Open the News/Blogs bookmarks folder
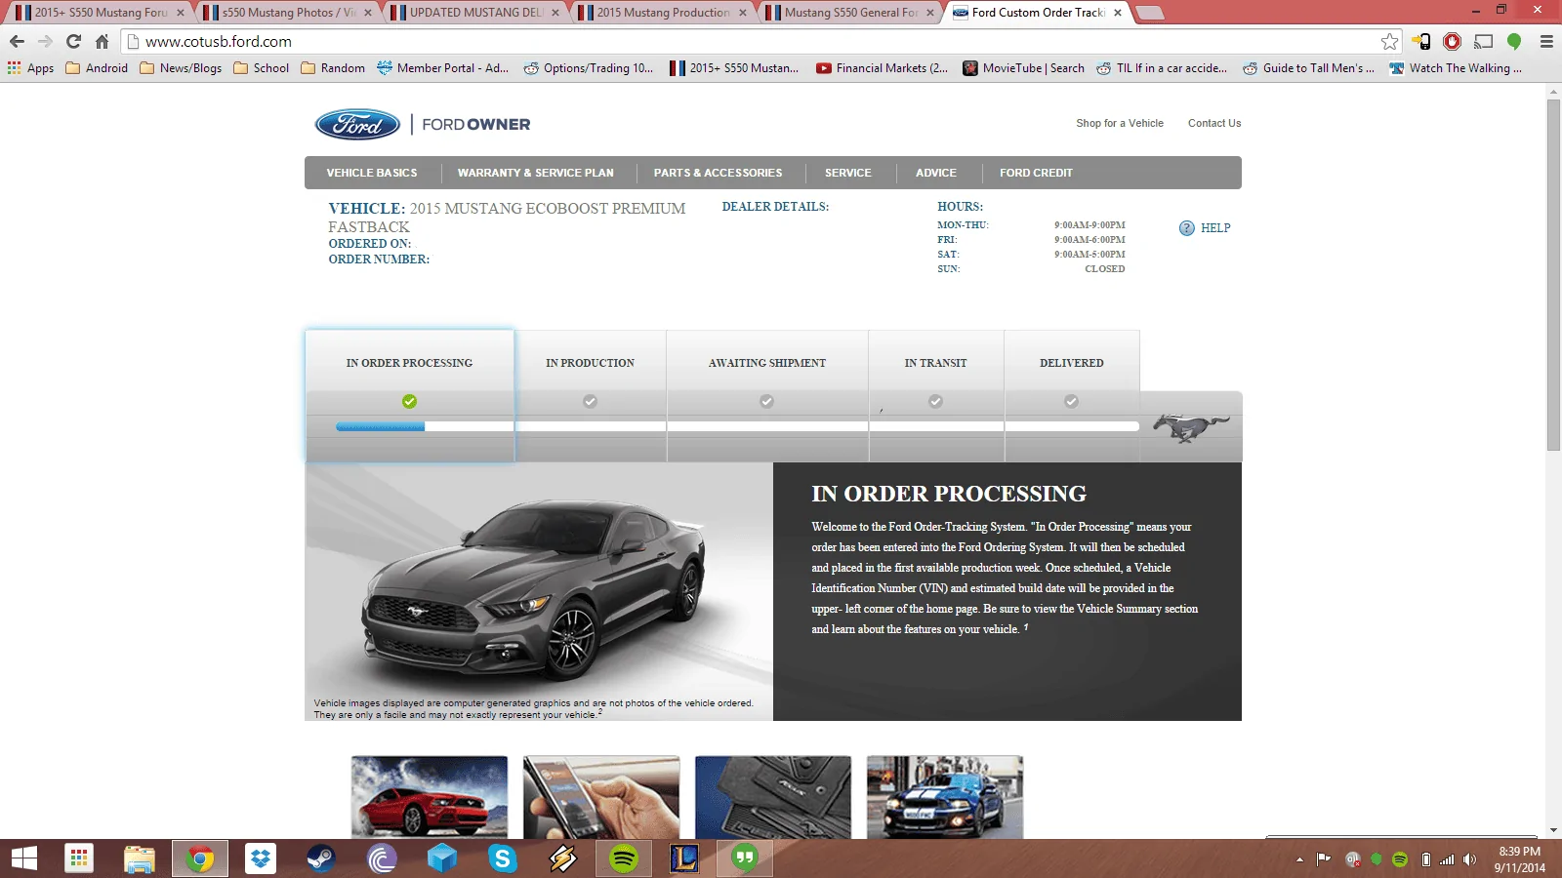This screenshot has height=878, width=1562. click(181, 68)
